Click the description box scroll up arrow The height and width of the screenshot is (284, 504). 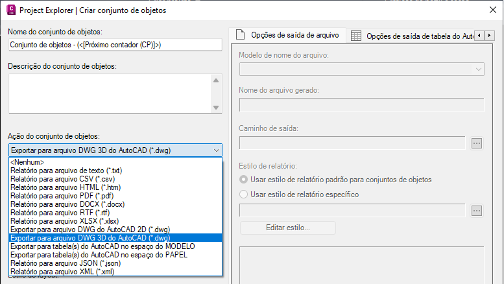216,80
